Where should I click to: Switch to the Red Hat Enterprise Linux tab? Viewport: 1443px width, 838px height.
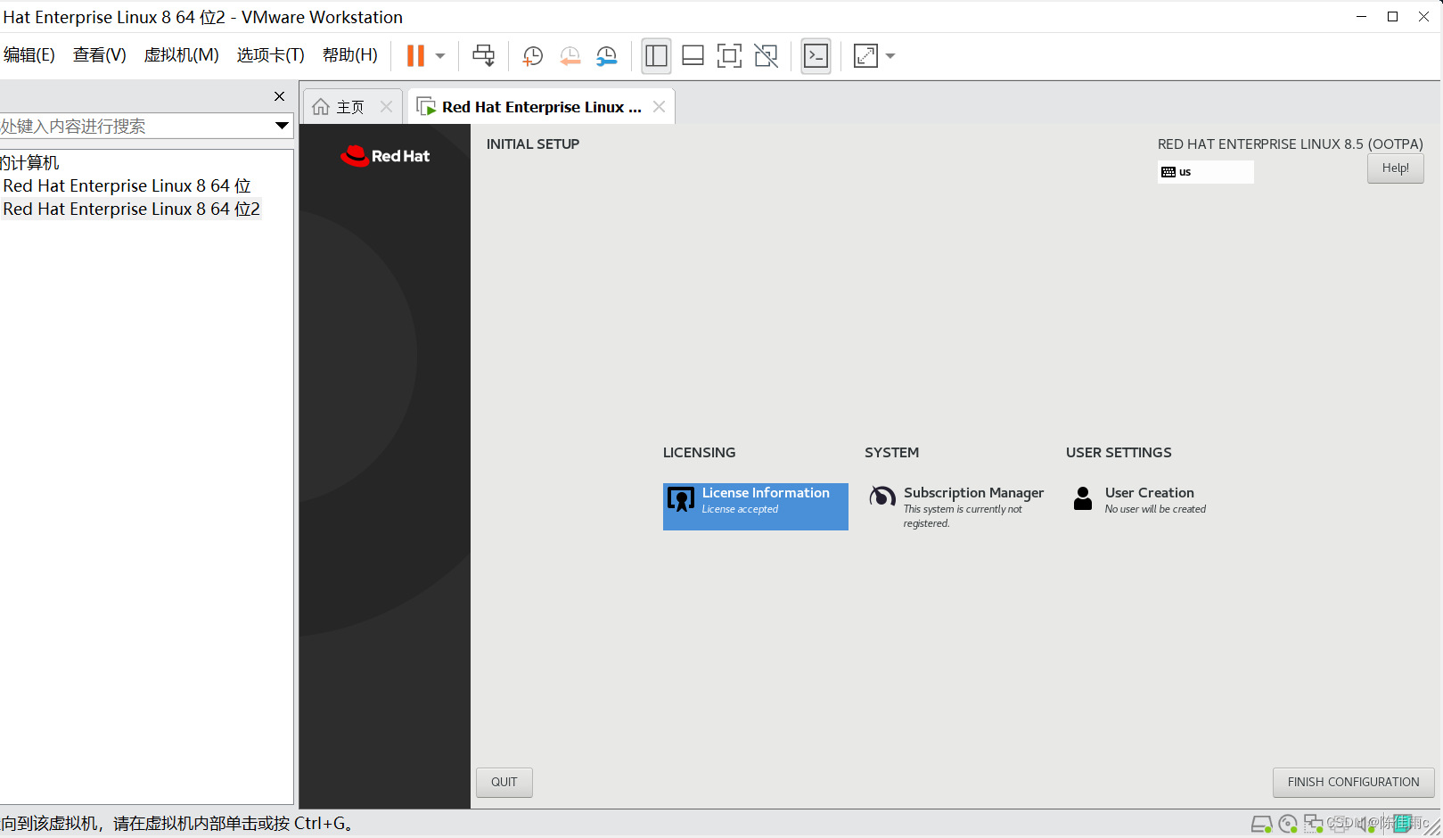[541, 107]
